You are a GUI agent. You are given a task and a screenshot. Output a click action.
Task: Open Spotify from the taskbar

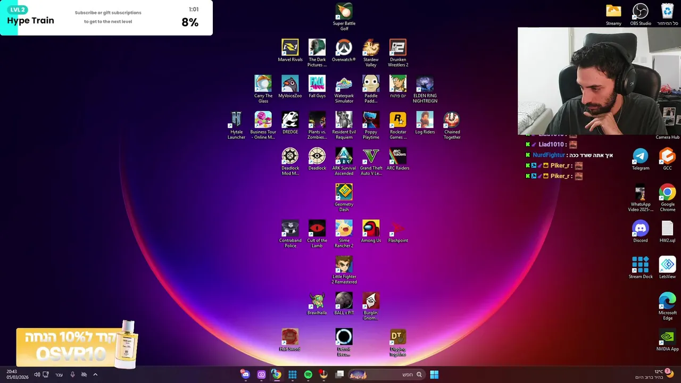tap(308, 374)
